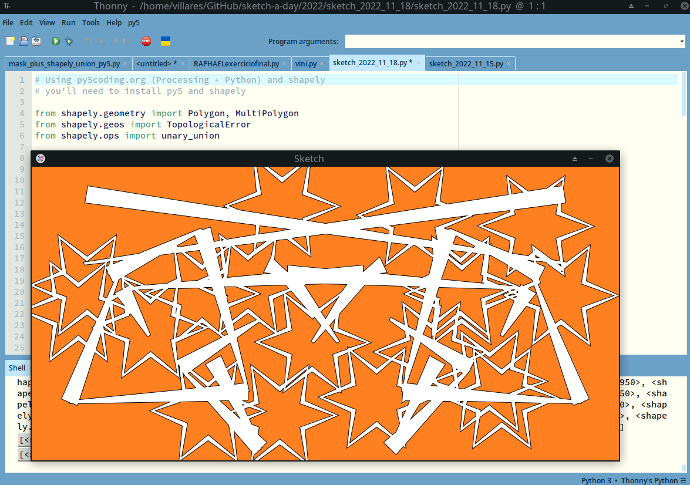Click the Open file icon

click(23, 41)
